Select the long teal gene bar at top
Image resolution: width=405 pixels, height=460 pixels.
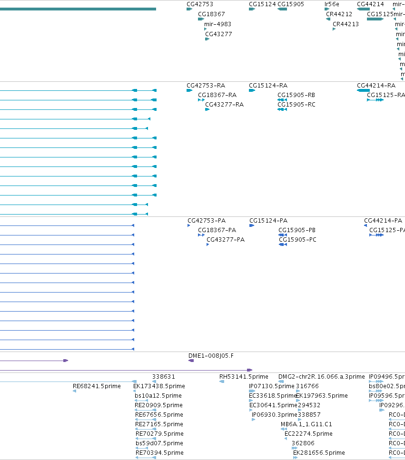click(78, 9)
